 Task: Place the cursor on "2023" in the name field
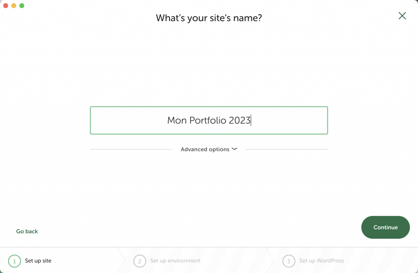240,120
